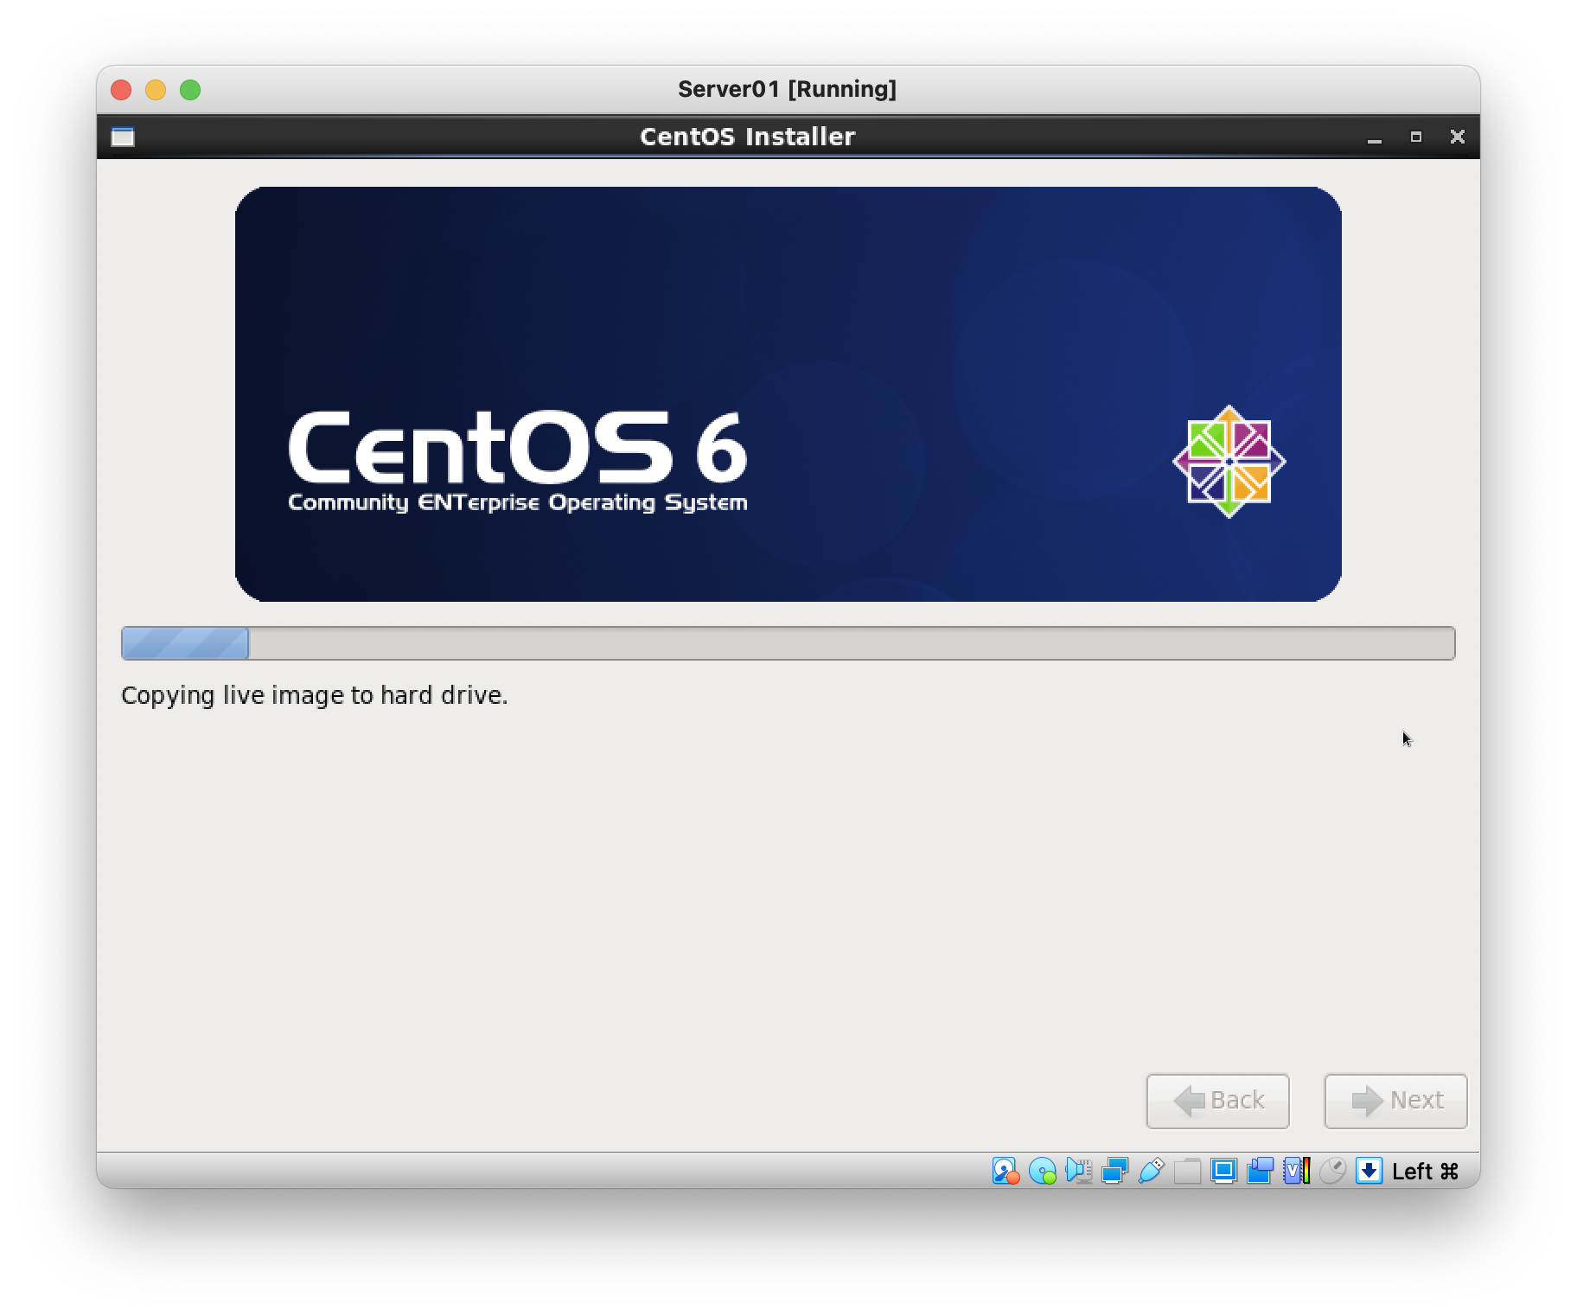Click the 'Copying live image to hard drive.' text
This screenshot has height=1316, width=1577.
315,696
